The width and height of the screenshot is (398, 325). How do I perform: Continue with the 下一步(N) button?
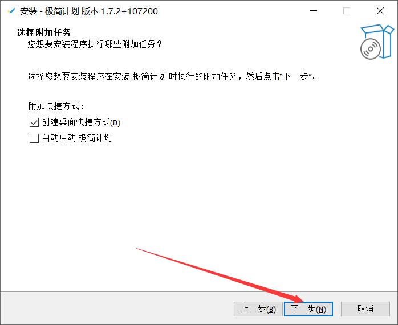click(x=308, y=309)
